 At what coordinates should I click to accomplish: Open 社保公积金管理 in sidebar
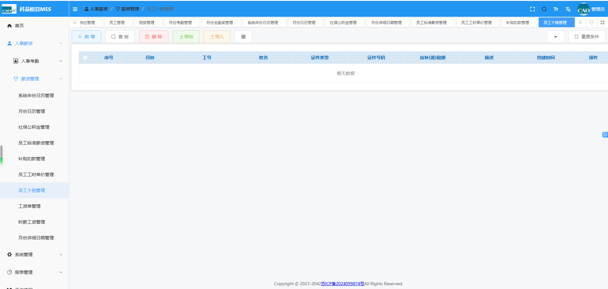coord(34,127)
